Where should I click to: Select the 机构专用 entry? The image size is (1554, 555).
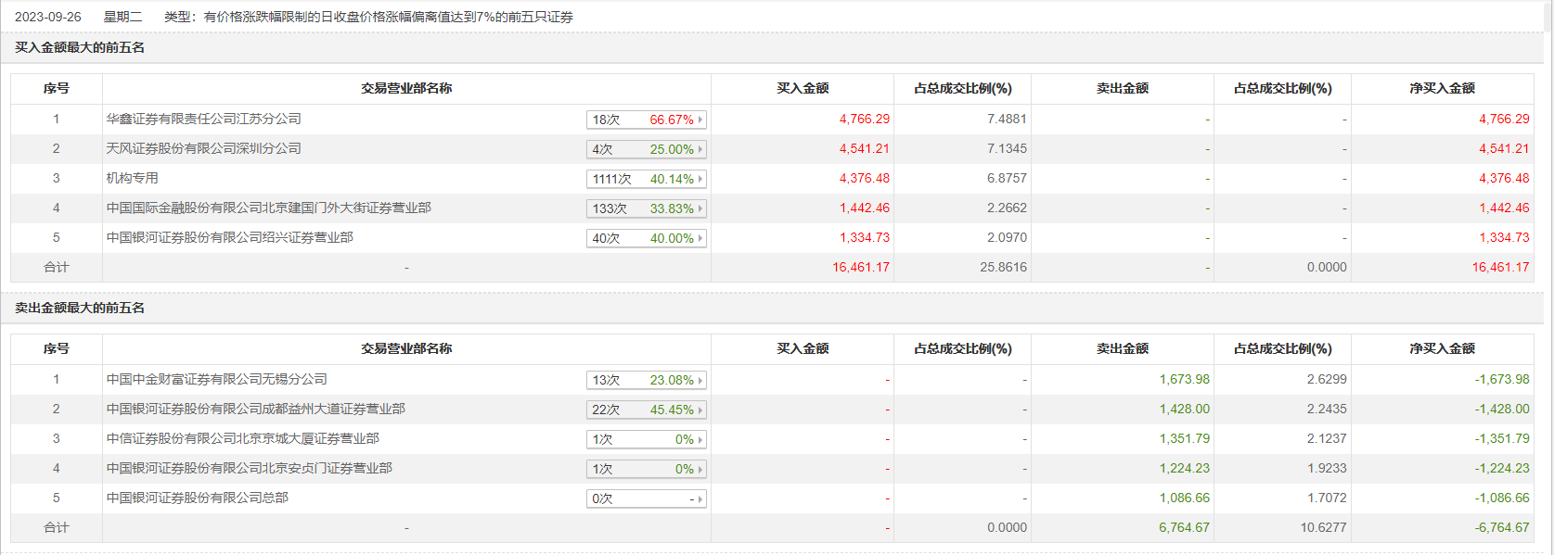pyautogui.click(x=132, y=178)
